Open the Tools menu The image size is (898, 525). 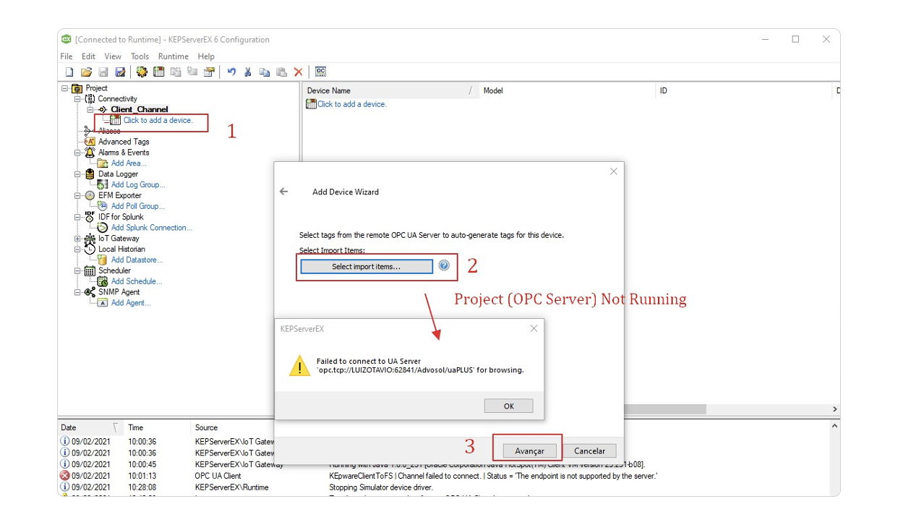(140, 56)
